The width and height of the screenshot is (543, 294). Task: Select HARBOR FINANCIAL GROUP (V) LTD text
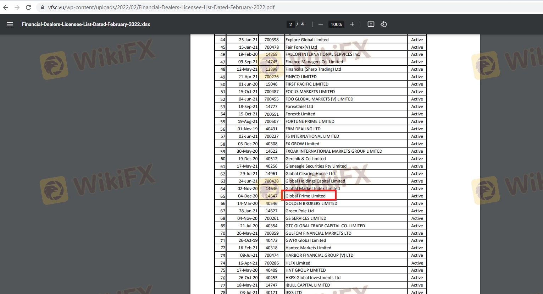click(x=319, y=255)
